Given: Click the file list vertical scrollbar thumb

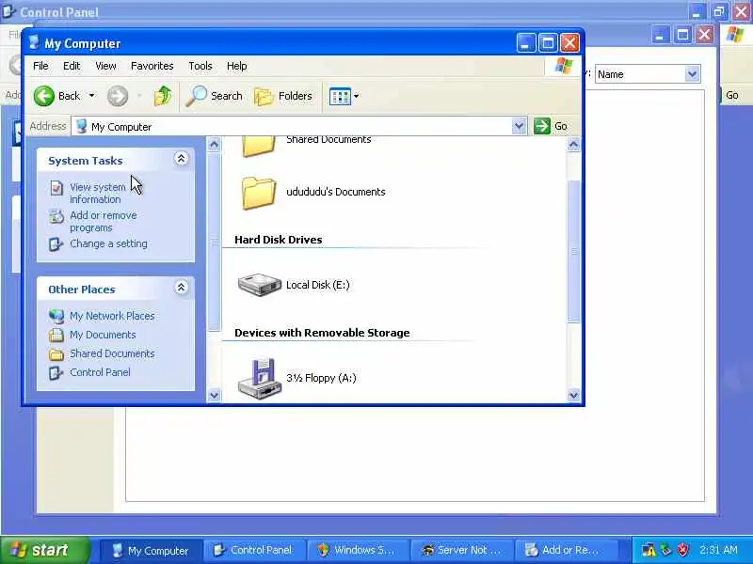Looking at the screenshot, I should click(573, 251).
